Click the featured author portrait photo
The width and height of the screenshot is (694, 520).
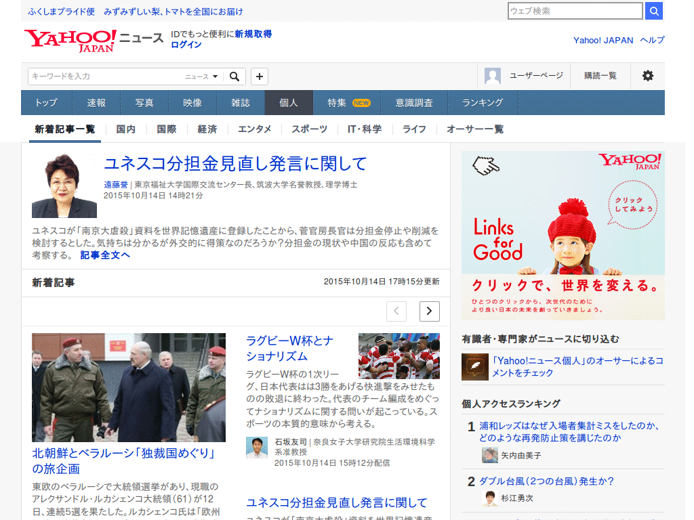point(64,186)
